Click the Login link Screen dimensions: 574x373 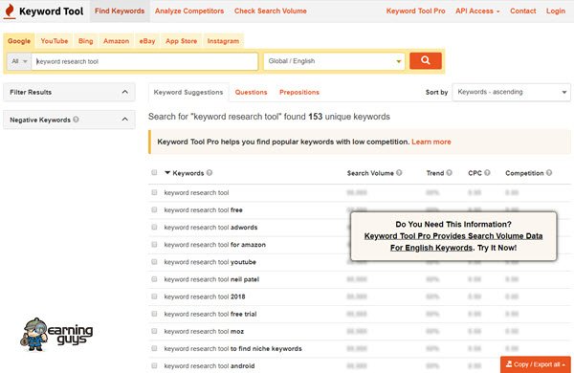pos(556,11)
